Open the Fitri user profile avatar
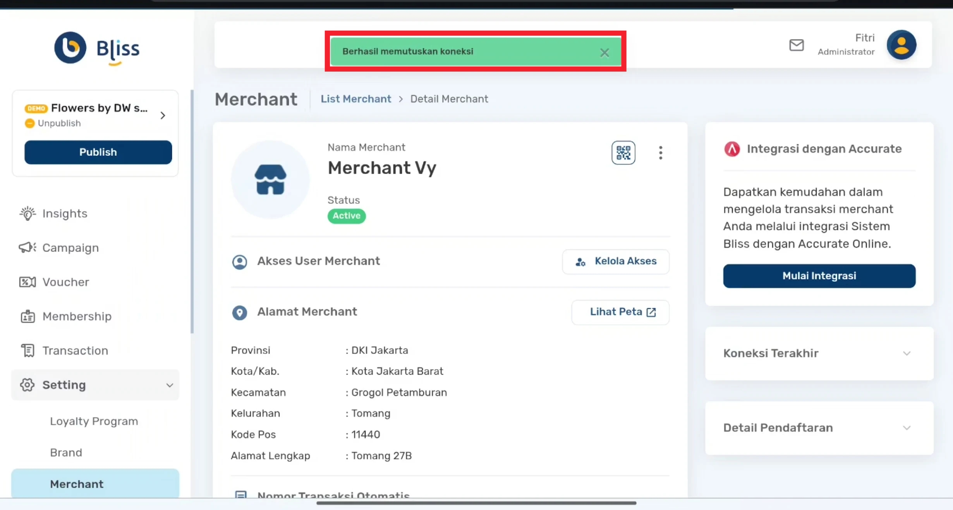 point(901,45)
